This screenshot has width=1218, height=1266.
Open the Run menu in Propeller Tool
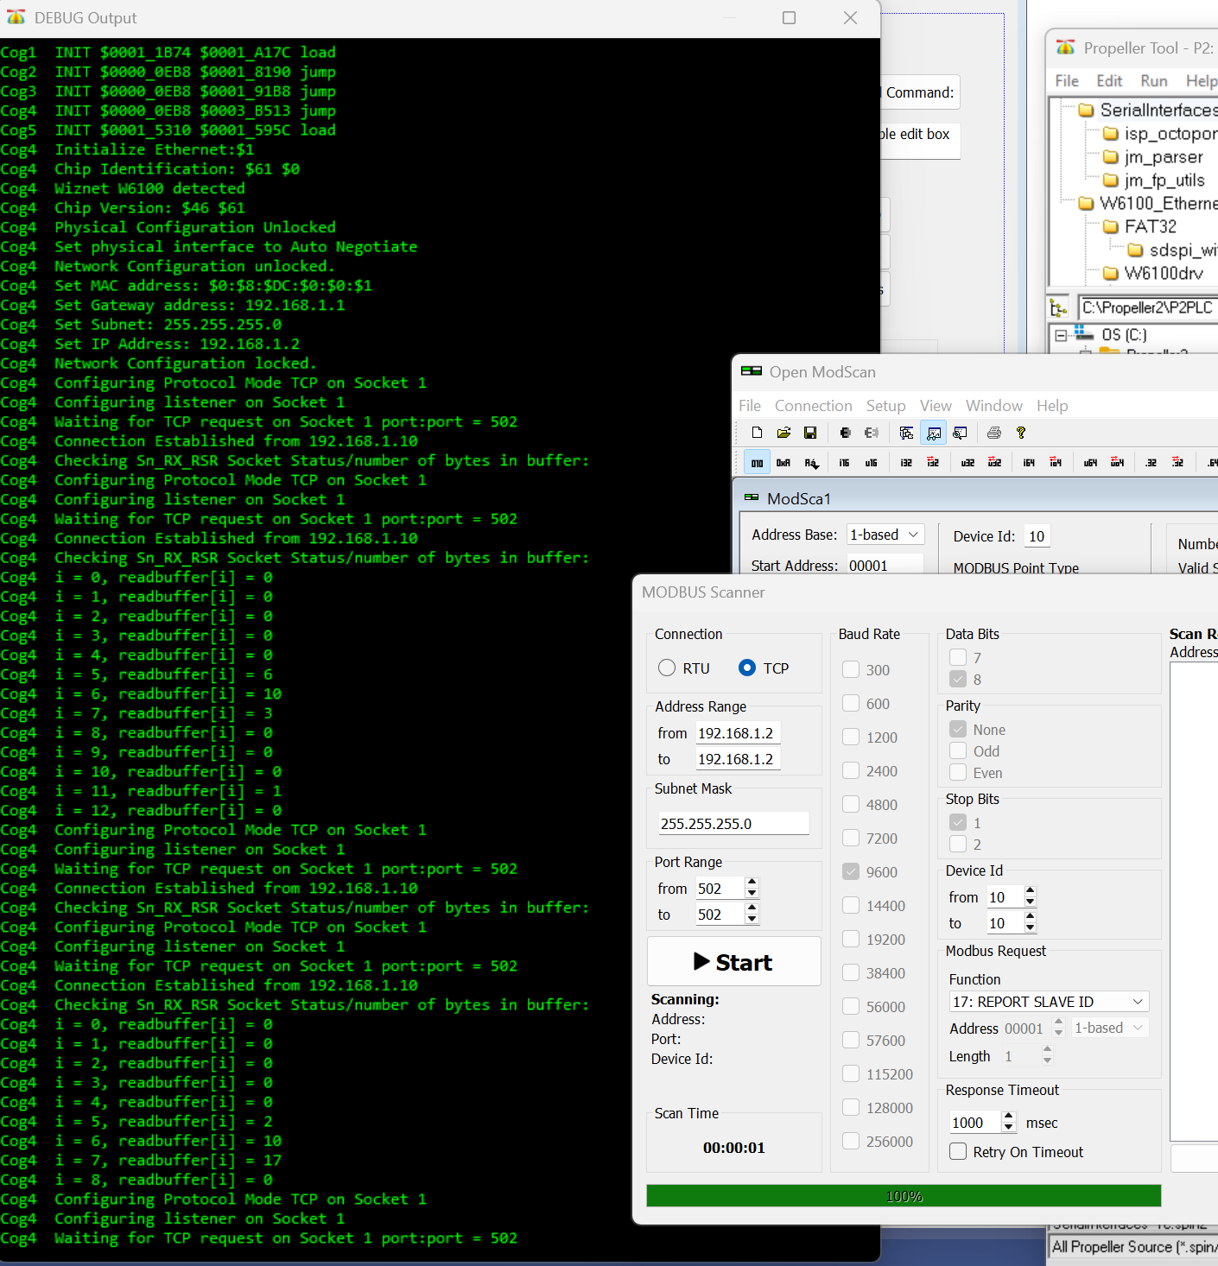pos(1154,80)
